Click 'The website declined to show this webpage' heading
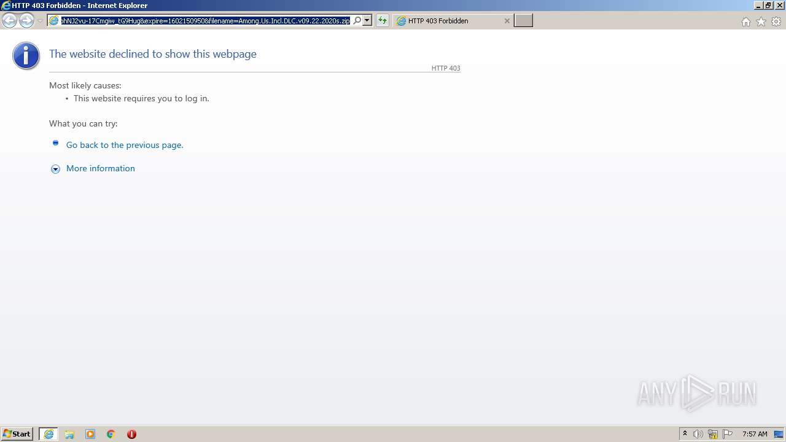This screenshot has width=786, height=442. (153, 54)
